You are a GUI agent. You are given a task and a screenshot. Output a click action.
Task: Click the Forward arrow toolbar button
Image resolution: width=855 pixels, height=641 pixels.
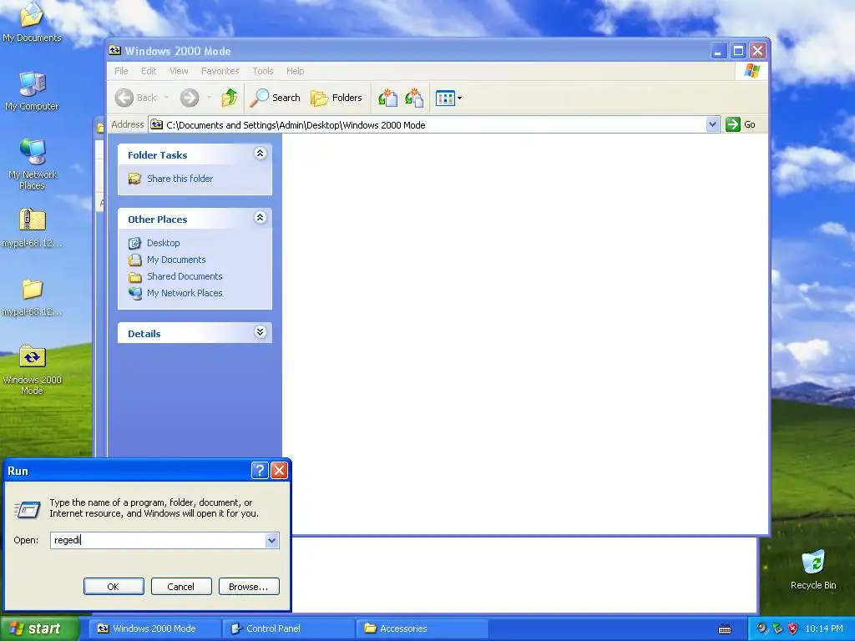tap(190, 98)
